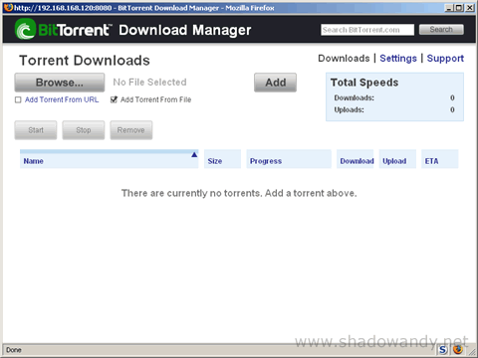
Task: Click the Stop button
Action: point(84,130)
